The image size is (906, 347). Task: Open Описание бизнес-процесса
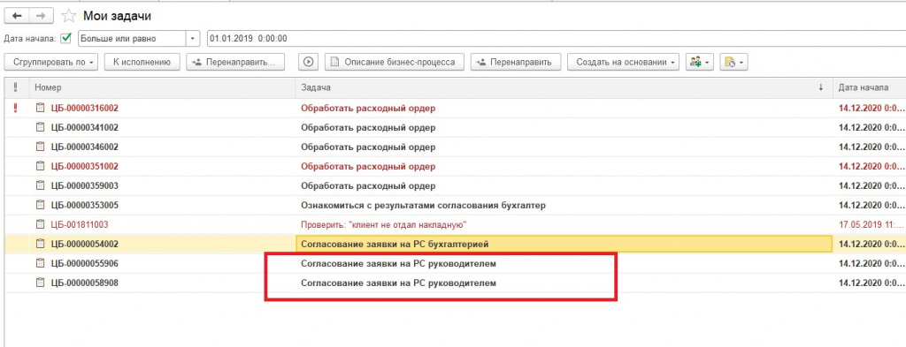pos(394,62)
